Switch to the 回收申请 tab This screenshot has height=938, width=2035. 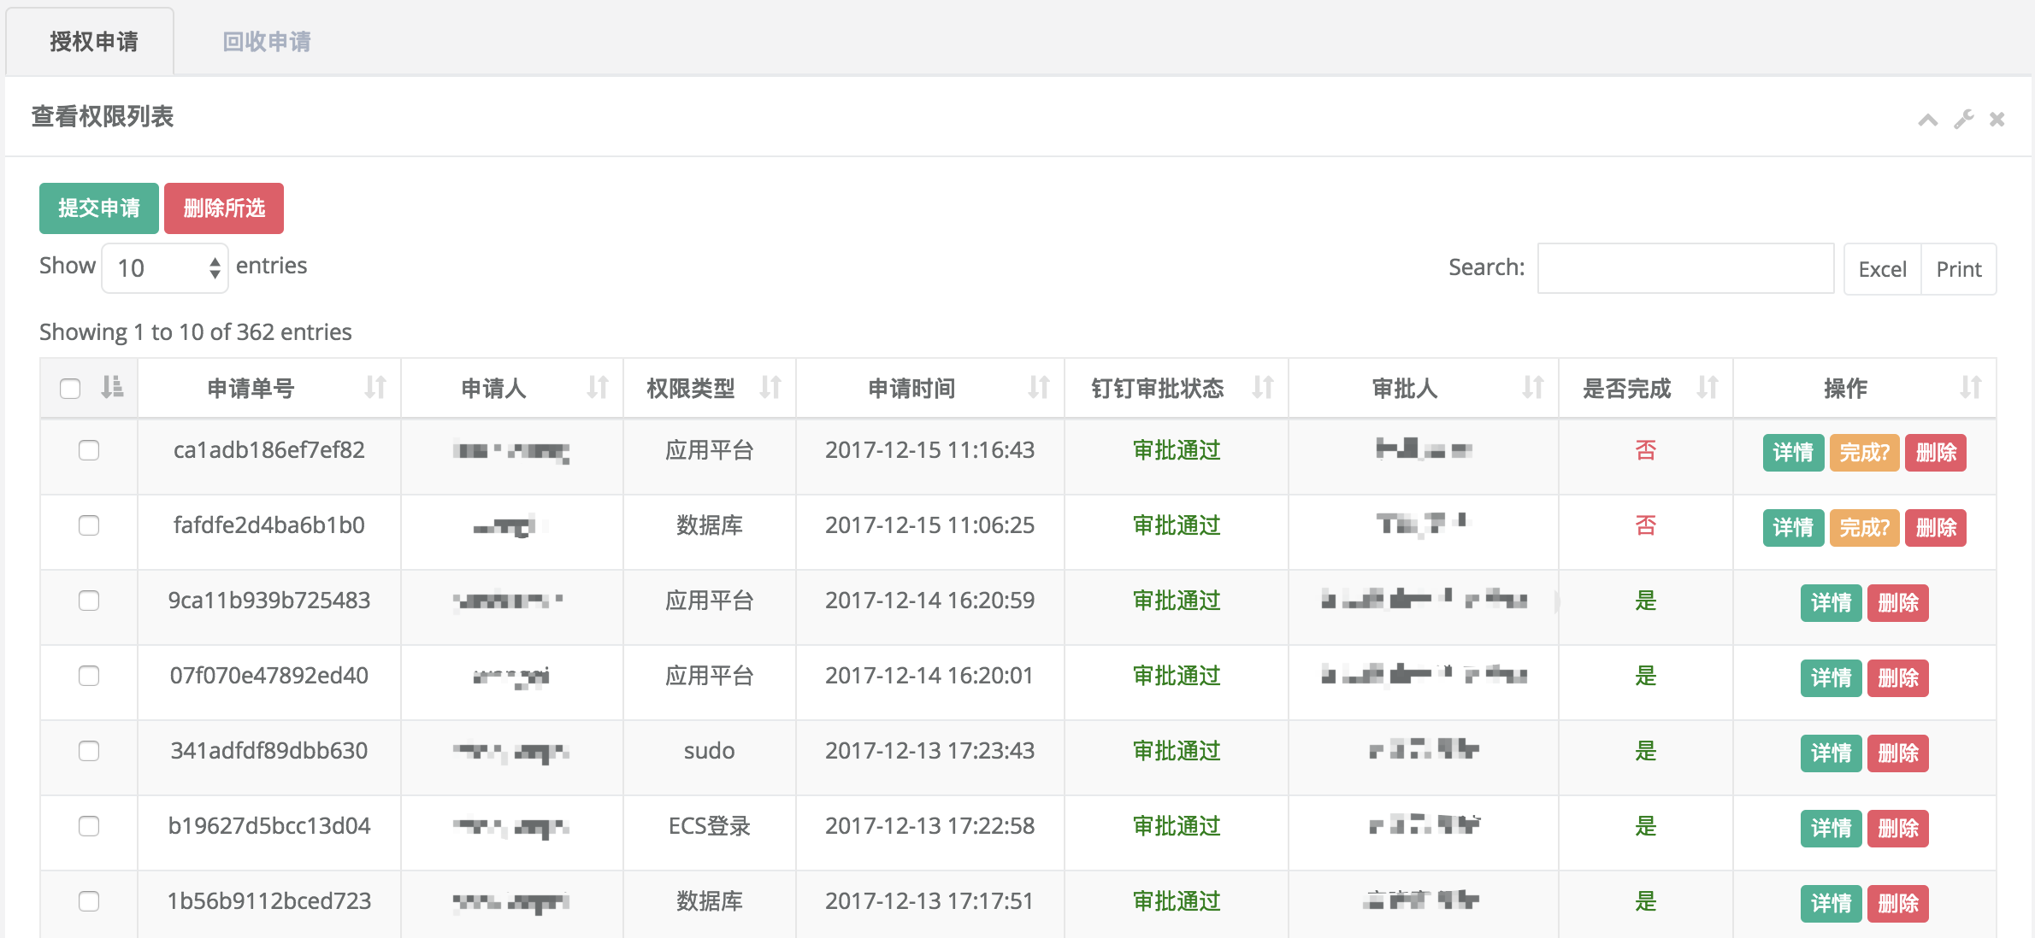click(267, 42)
